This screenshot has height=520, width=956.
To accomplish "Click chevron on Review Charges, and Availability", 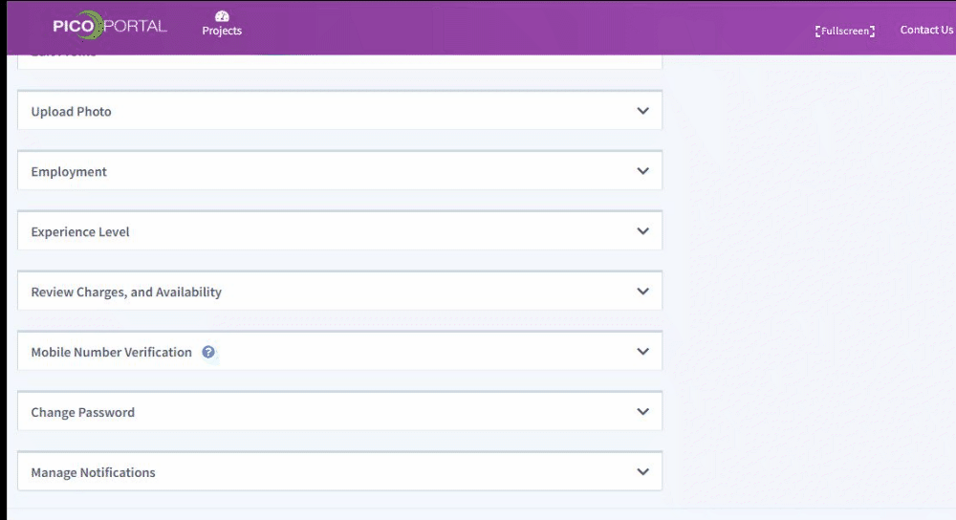I will point(642,292).
